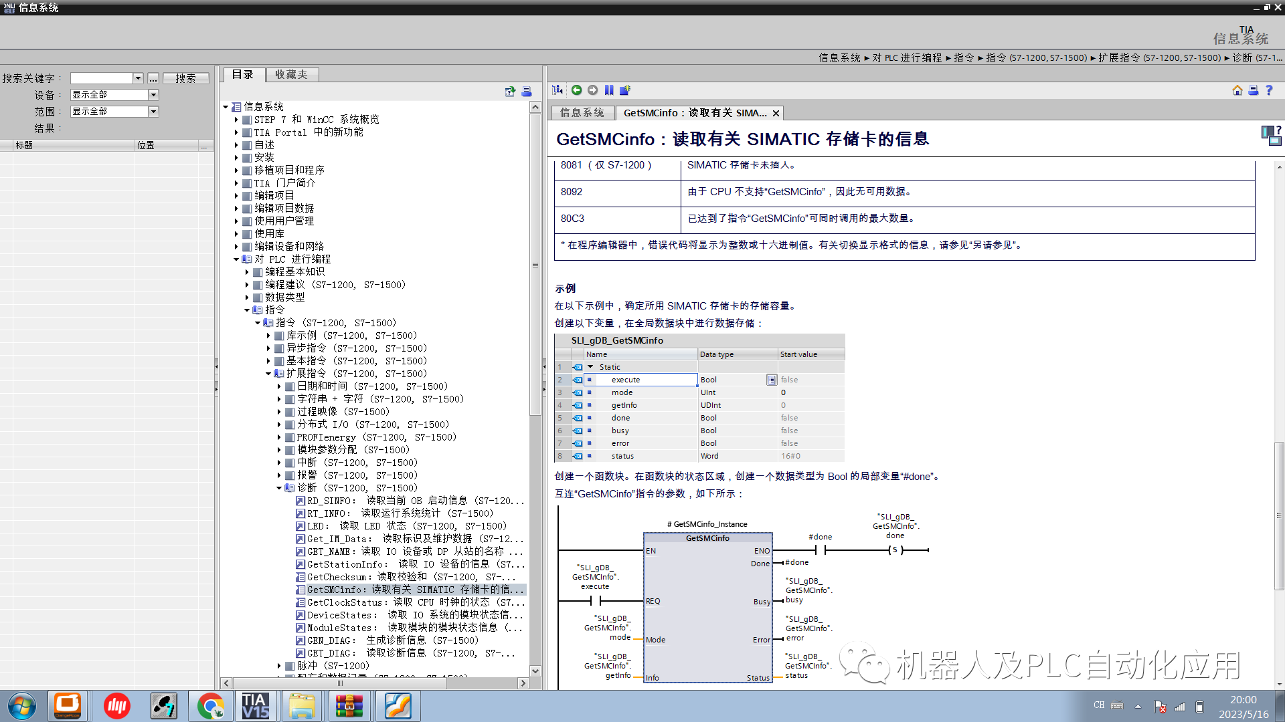1285x722 pixels.
Task: Open GetChecksum: 读取校验和 topic
Action: [x=406, y=577]
